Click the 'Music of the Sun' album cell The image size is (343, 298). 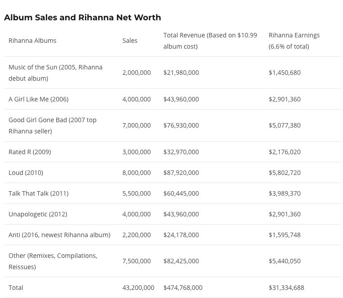pyautogui.click(x=55, y=73)
